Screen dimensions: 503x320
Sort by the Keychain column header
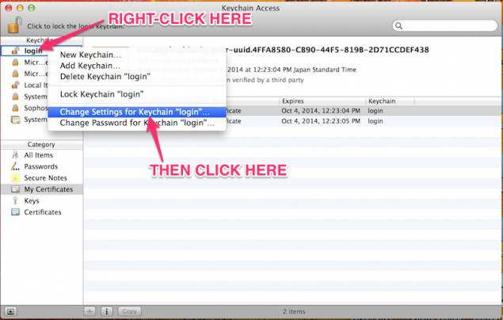coord(391,101)
